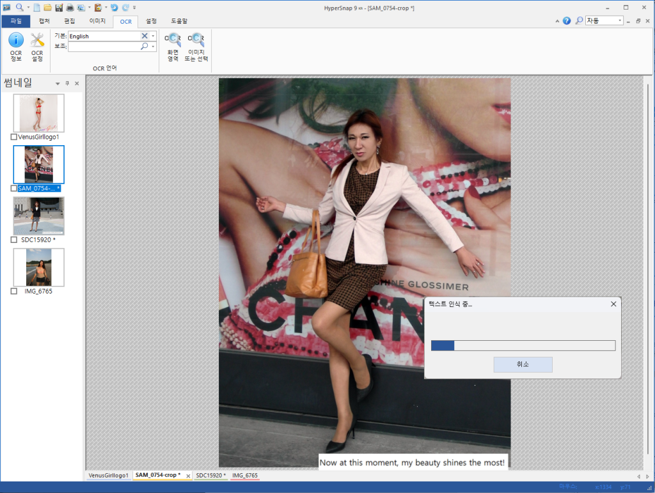Click the clipboard paste icon
655x493 pixels.
click(x=98, y=8)
